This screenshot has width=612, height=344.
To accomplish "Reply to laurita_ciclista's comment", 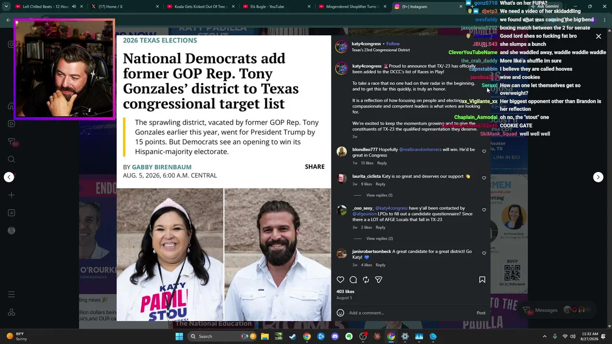I will pyautogui.click(x=380, y=184).
